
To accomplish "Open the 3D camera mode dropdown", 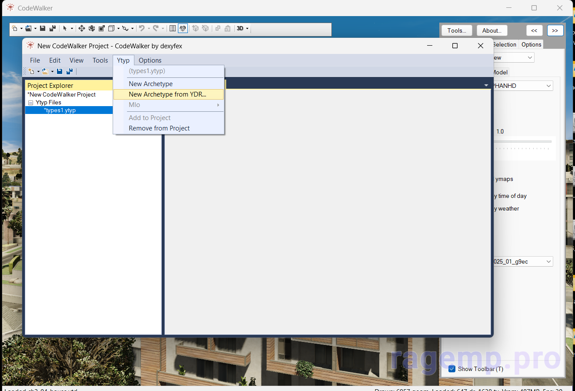I will click(x=242, y=29).
